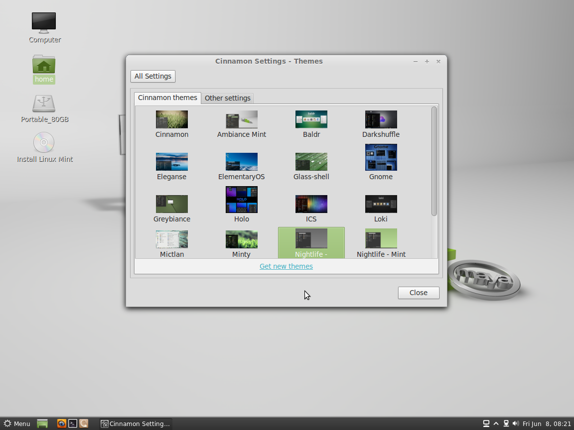Select the ElementaryOS theme
Viewport: 574px width, 430px height.
(242, 166)
